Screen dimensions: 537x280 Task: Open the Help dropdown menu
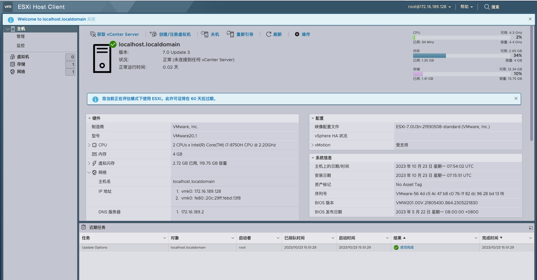click(x=466, y=7)
